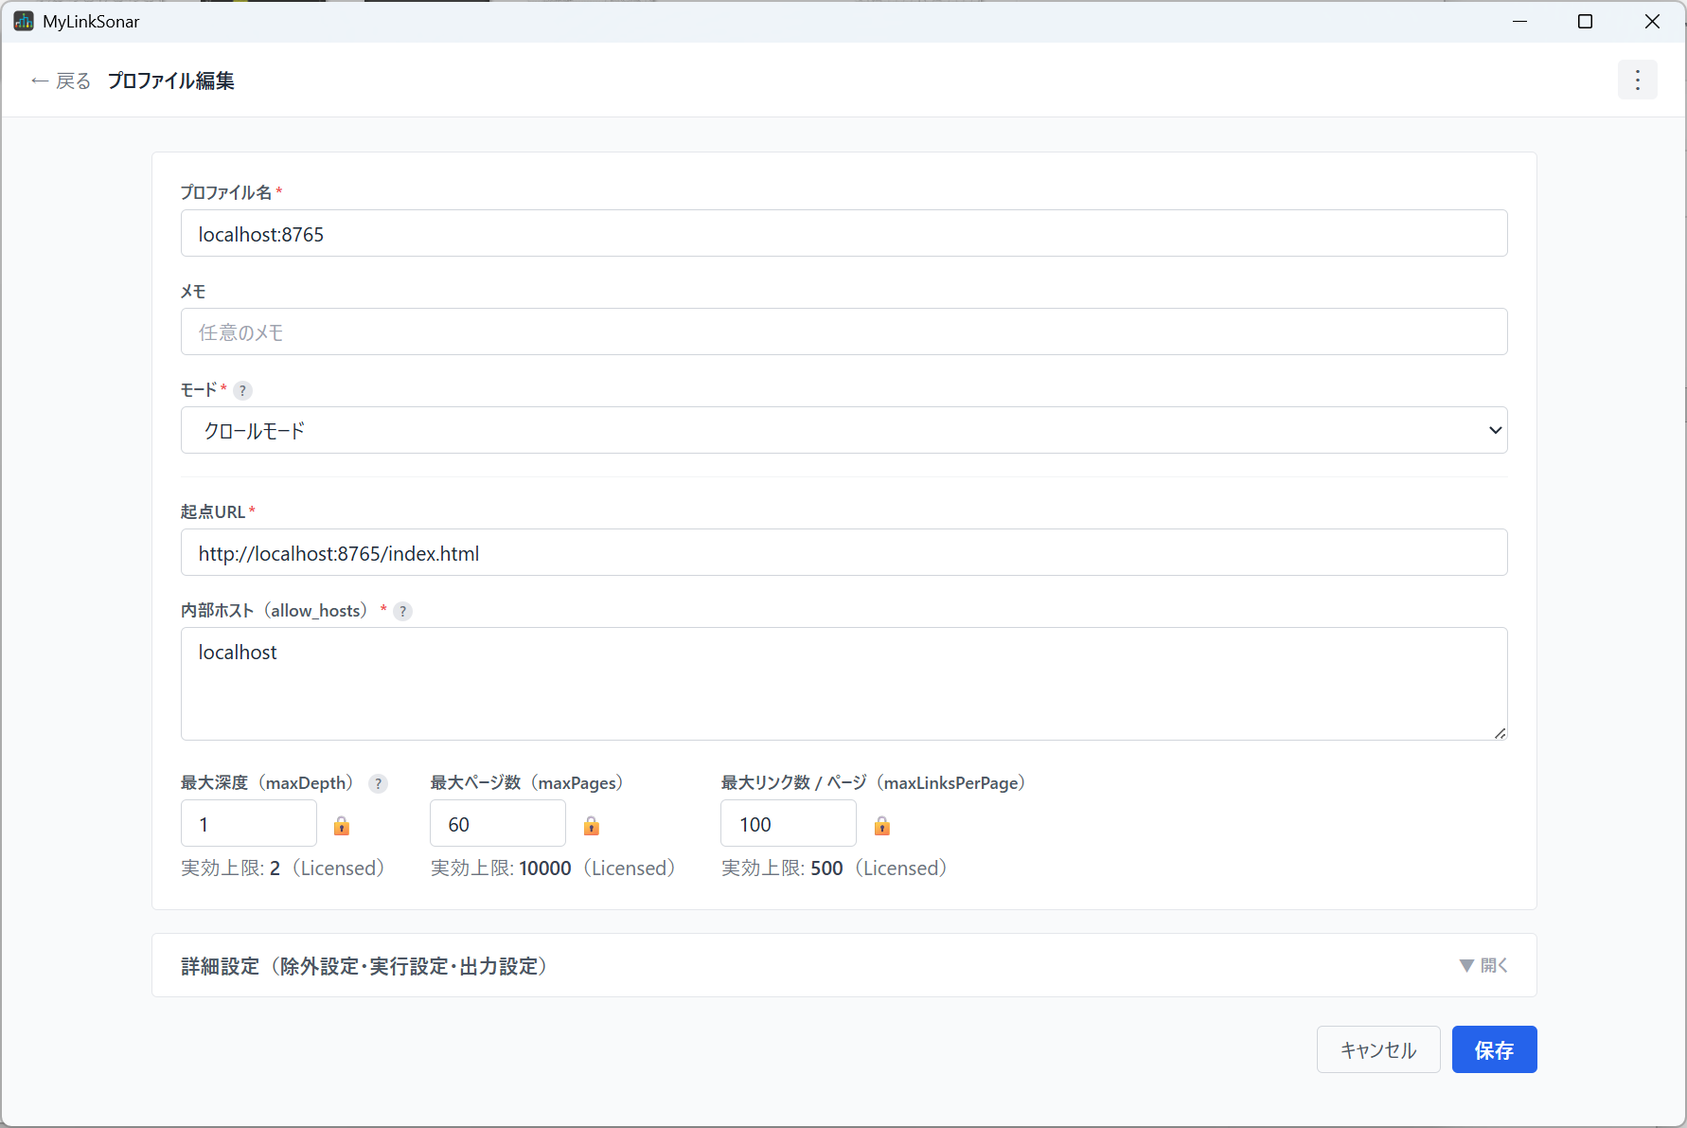The image size is (1687, 1128).
Task: Click the lock icon beside maxDepth field
Action: [342, 826]
